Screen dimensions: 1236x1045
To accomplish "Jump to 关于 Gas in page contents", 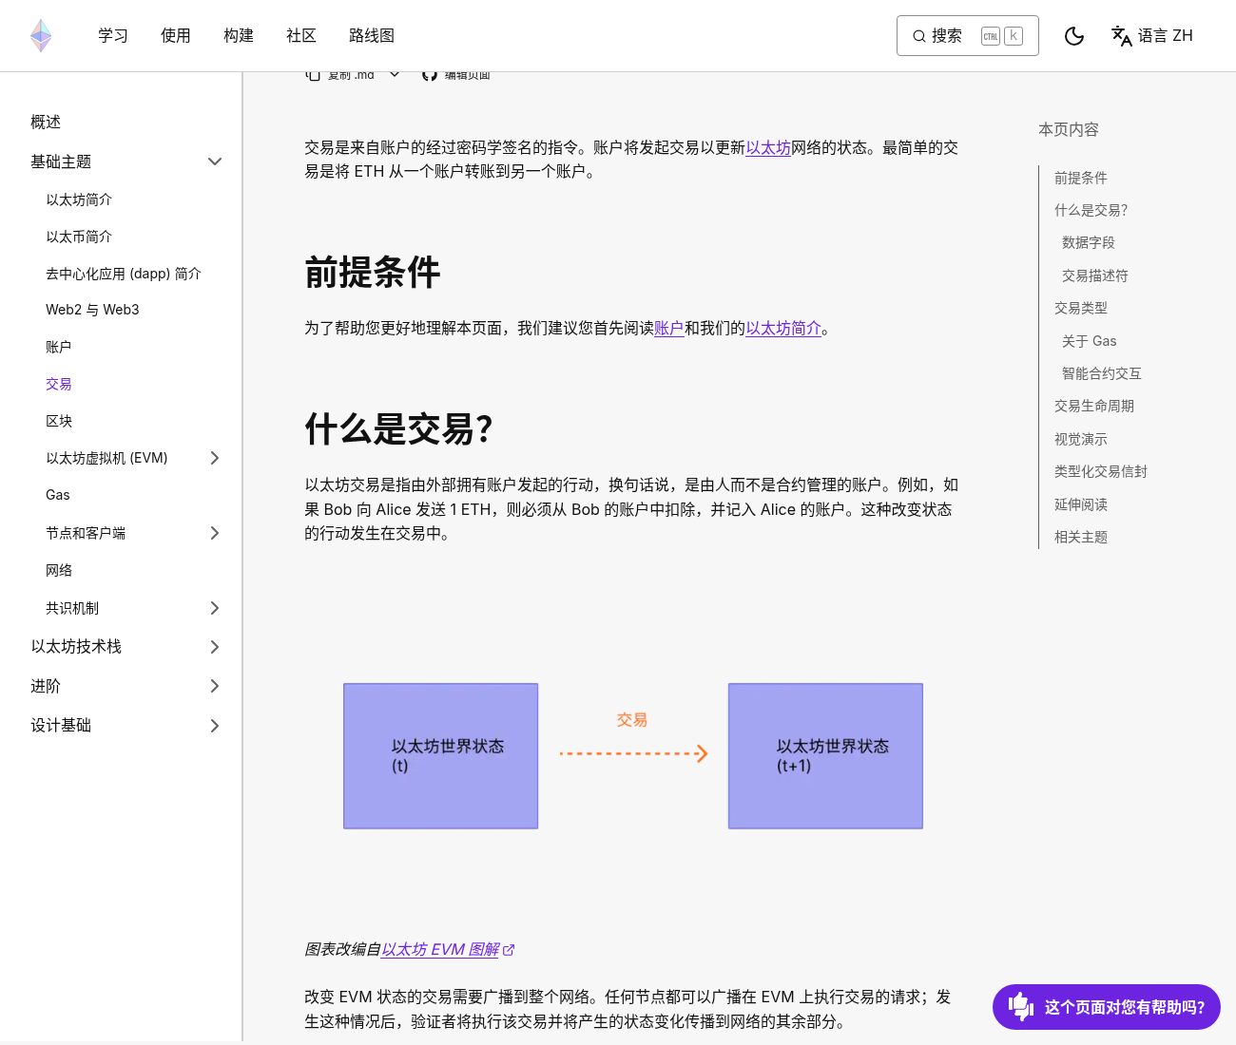I will pos(1090,341).
